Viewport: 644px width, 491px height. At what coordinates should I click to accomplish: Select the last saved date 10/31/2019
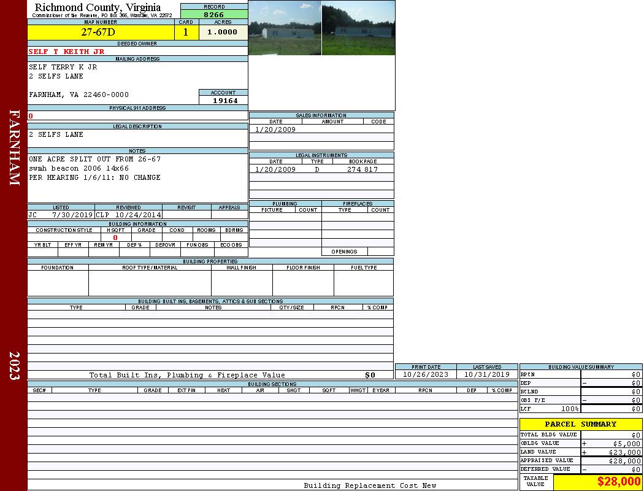(486, 374)
